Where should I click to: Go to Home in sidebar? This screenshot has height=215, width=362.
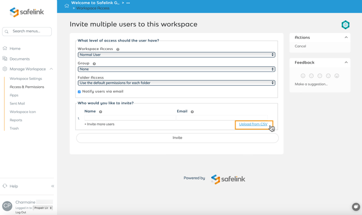point(15,48)
